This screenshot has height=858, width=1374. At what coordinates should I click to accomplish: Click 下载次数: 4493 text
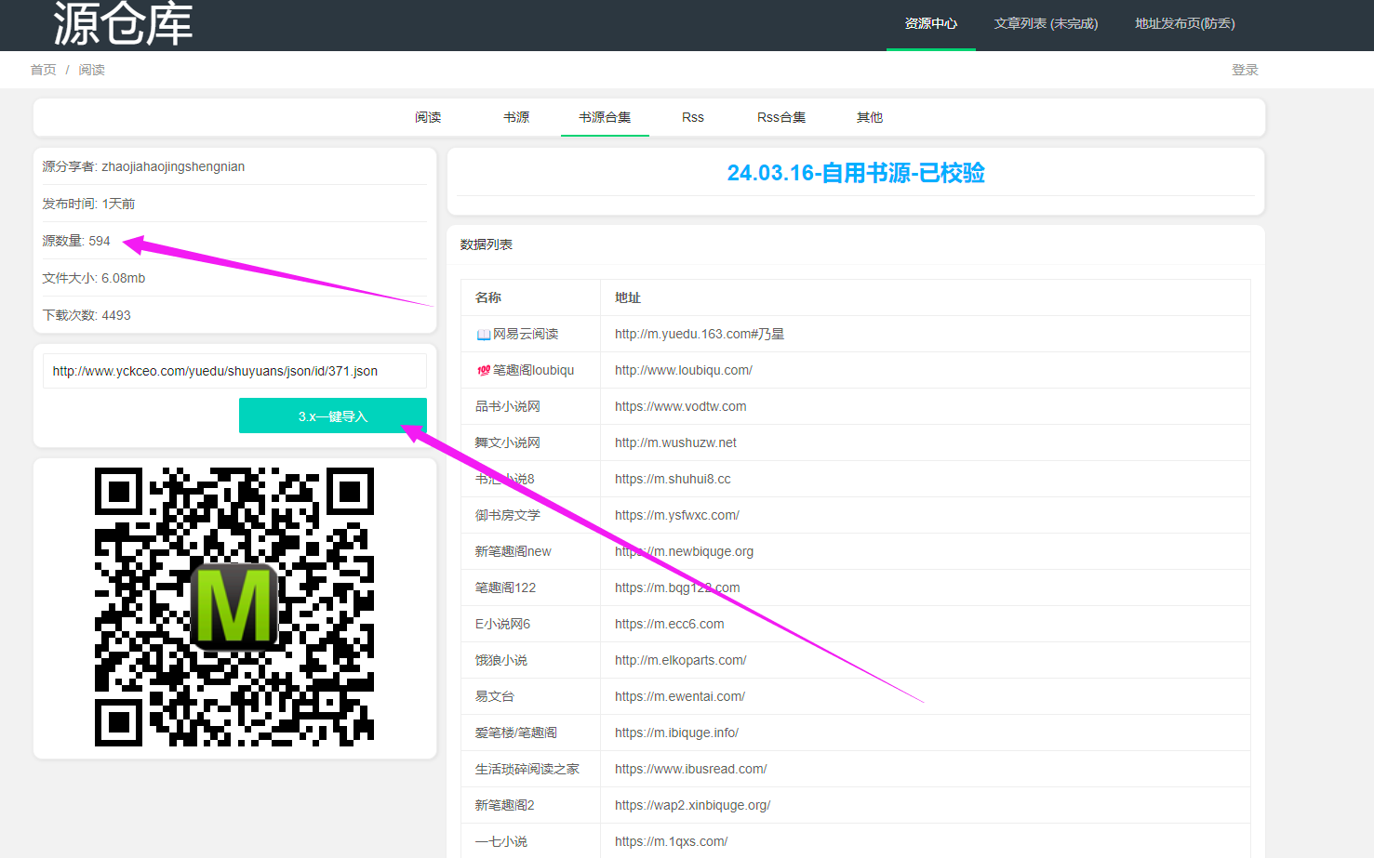(87, 315)
